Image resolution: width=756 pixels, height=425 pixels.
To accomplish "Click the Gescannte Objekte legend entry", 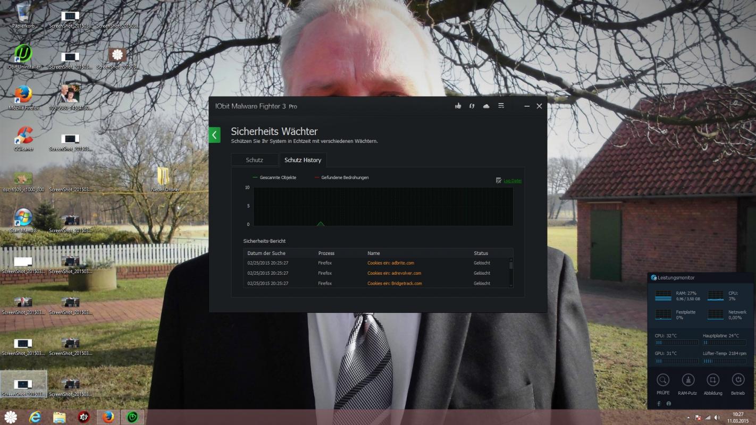I will pos(274,177).
